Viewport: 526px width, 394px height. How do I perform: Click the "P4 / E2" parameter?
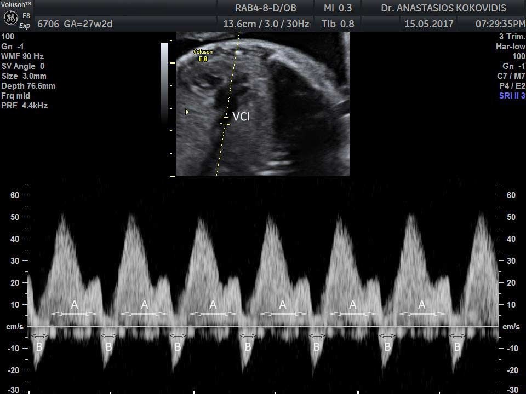coord(512,86)
